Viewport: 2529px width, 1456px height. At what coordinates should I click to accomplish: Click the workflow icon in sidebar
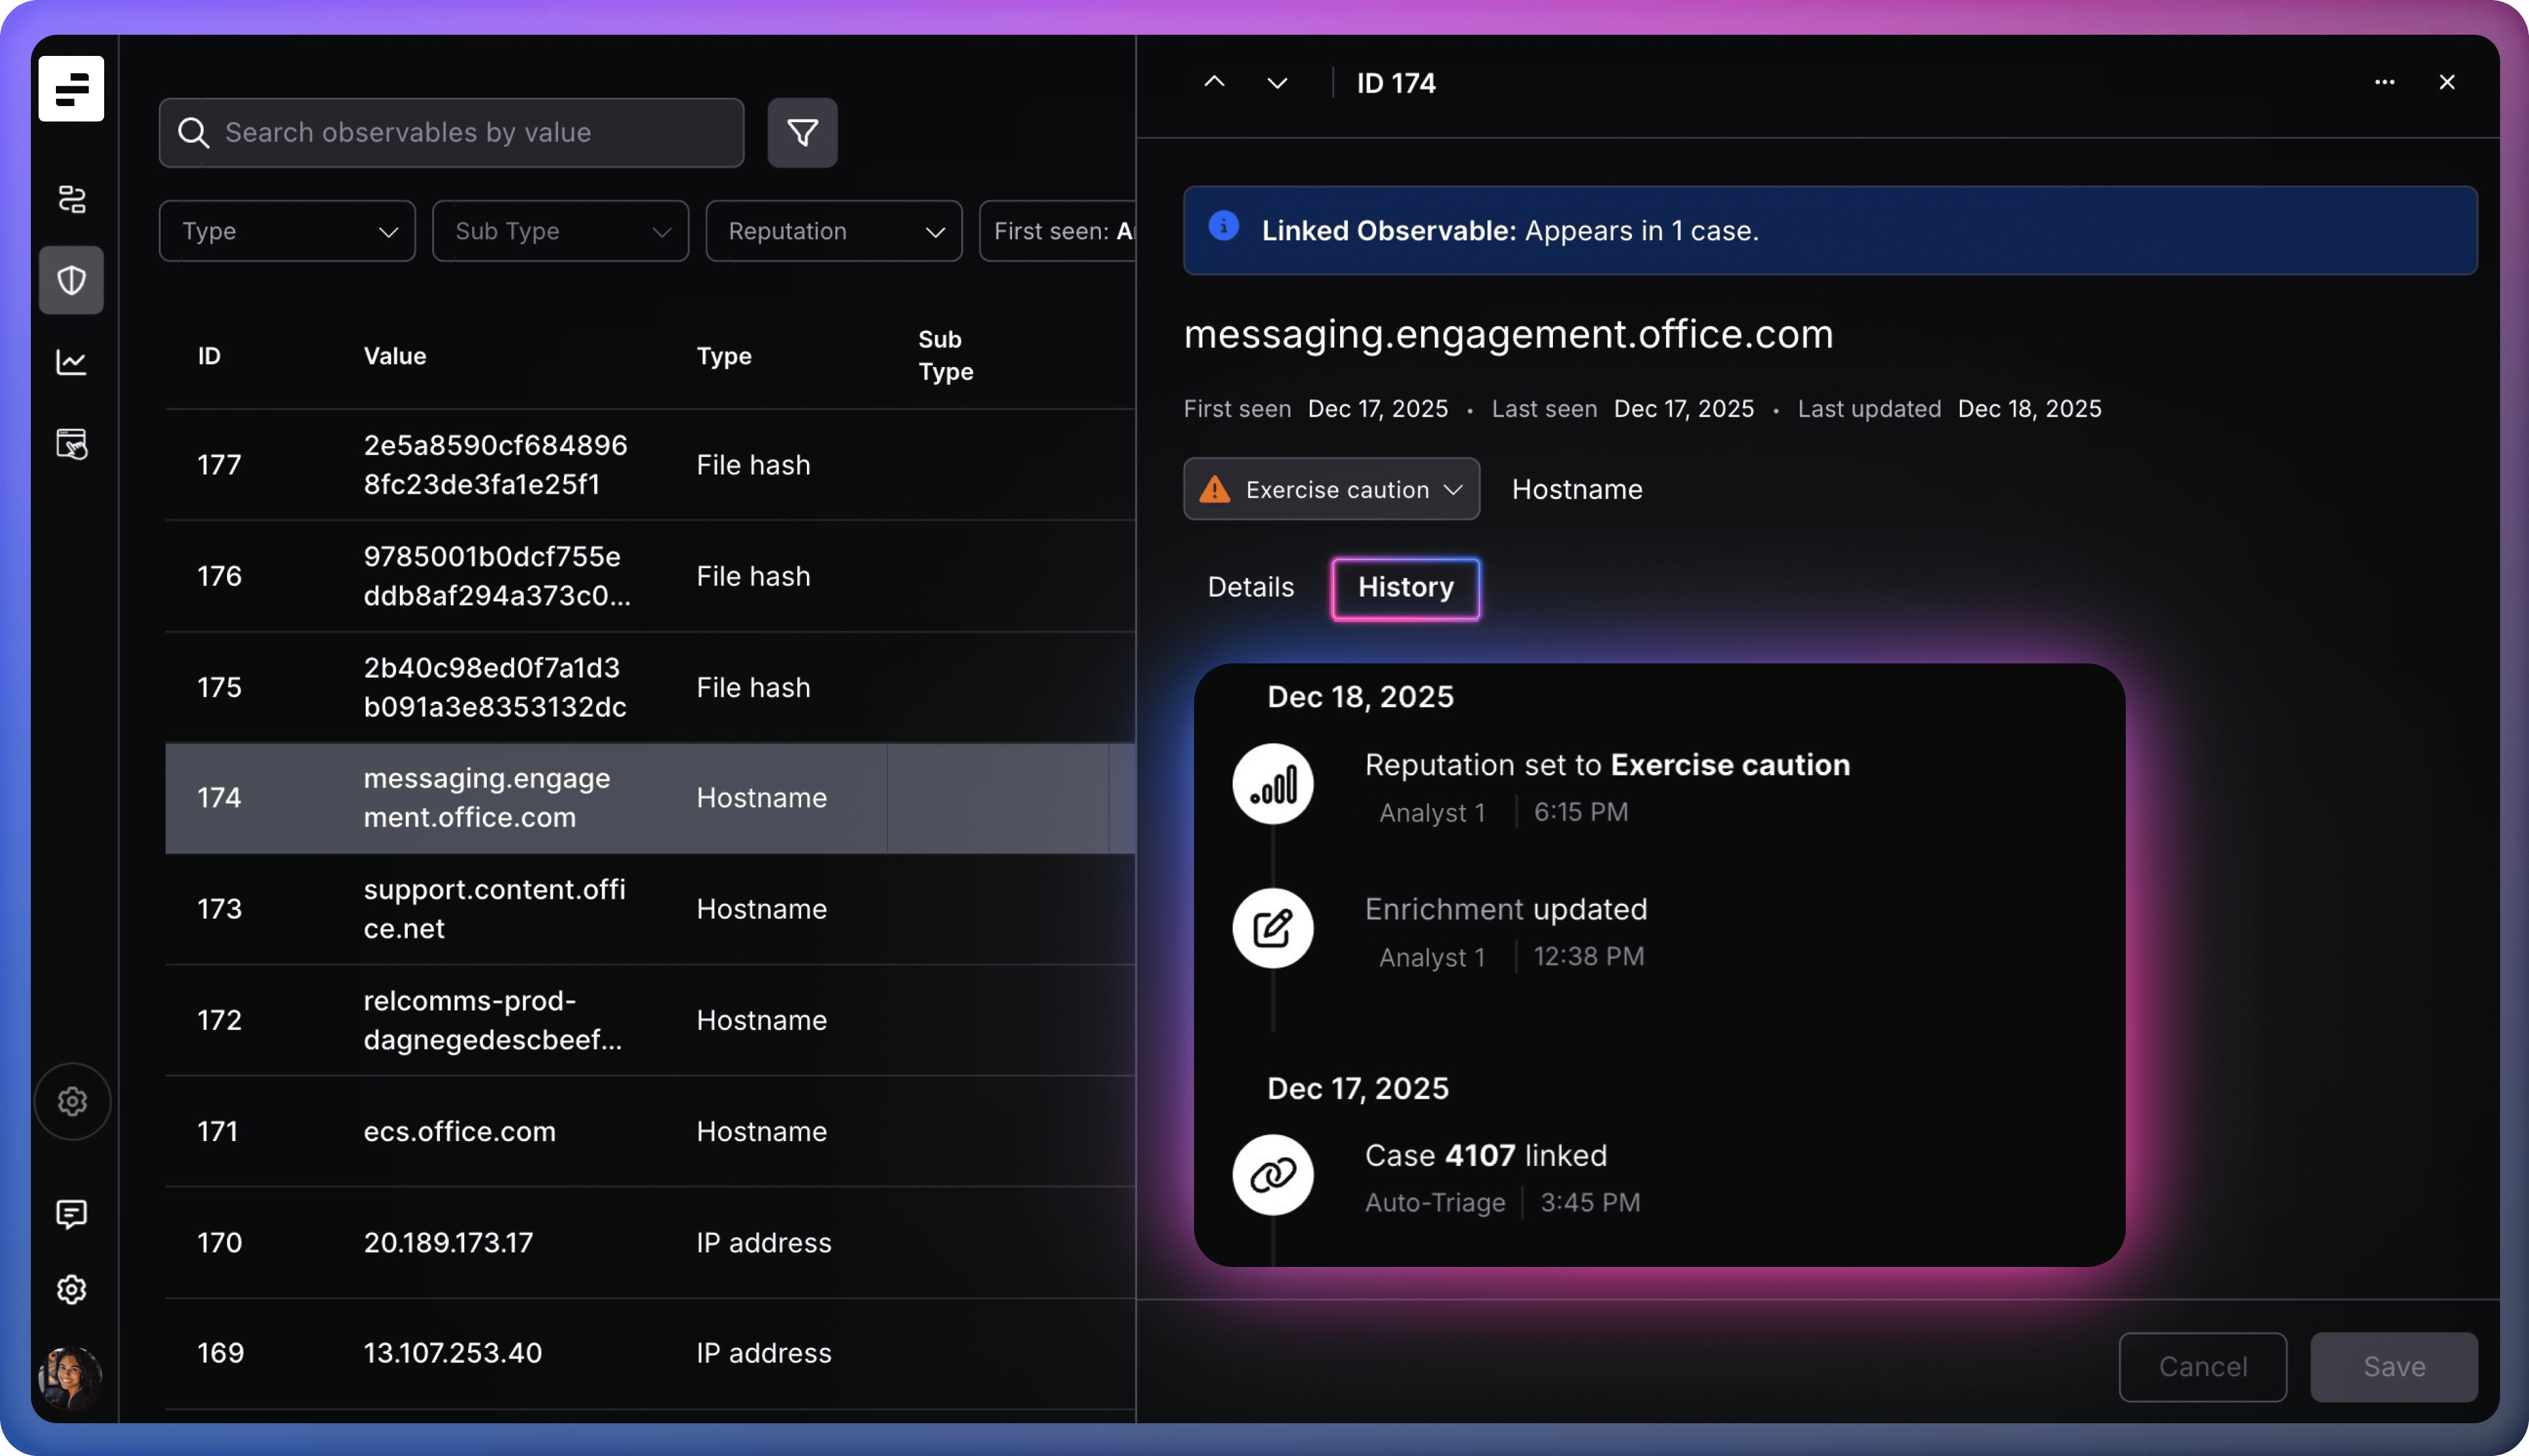pos(71,199)
